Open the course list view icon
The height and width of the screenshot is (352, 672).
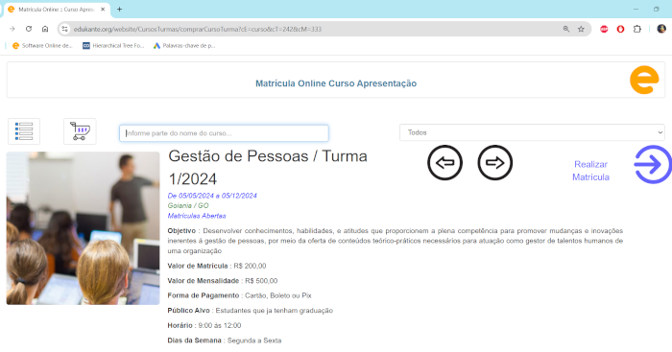pyautogui.click(x=24, y=131)
